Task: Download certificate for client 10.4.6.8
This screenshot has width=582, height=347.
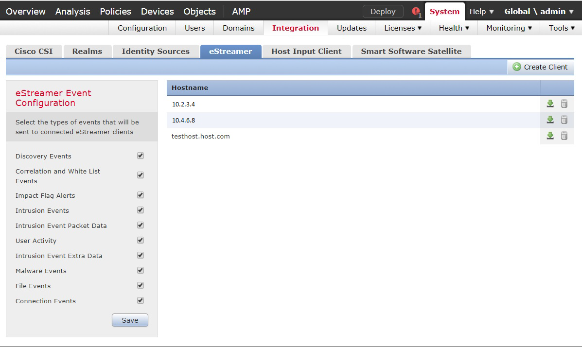Action: pyautogui.click(x=550, y=120)
